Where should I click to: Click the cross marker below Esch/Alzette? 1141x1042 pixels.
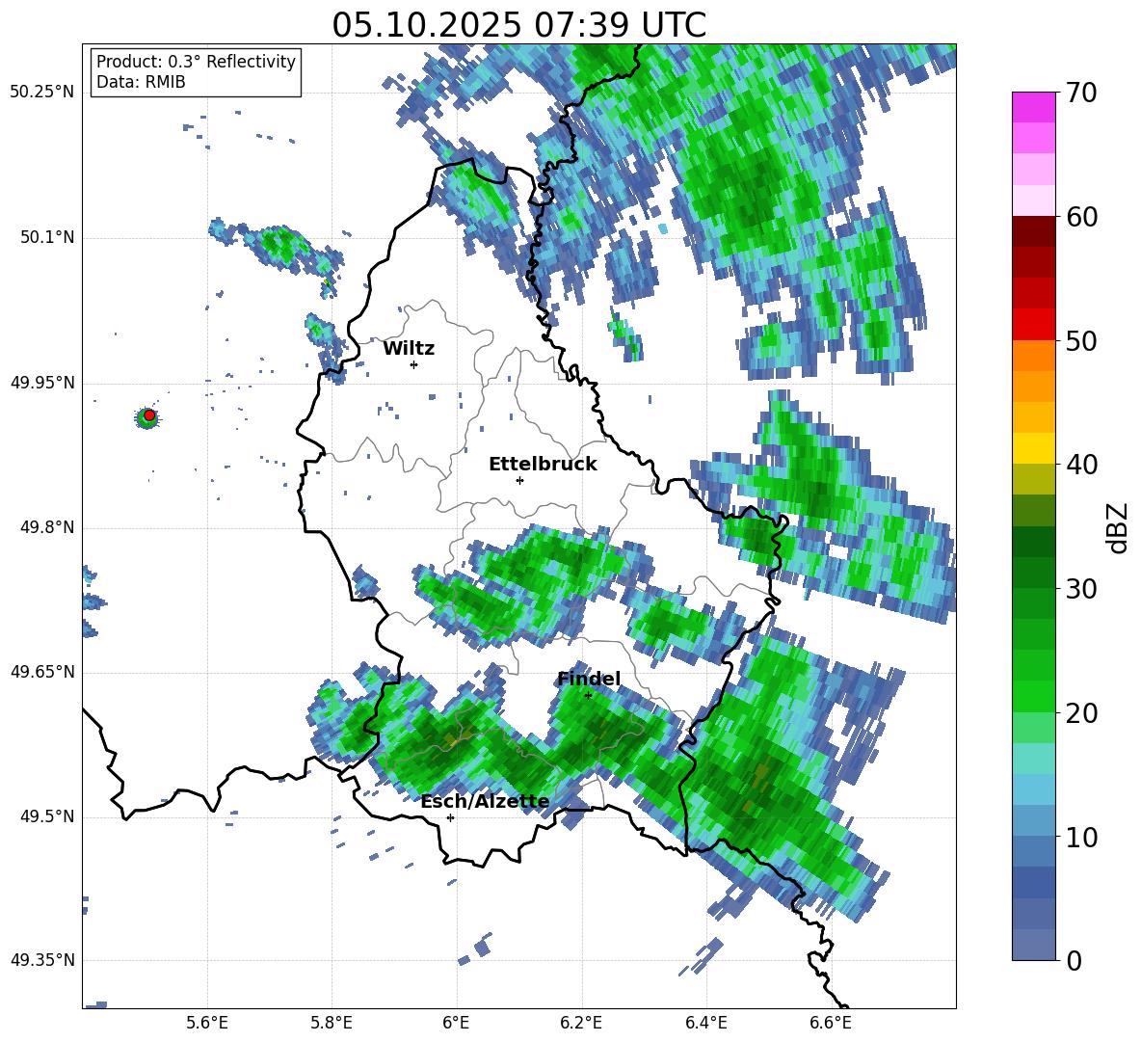pyautogui.click(x=450, y=817)
